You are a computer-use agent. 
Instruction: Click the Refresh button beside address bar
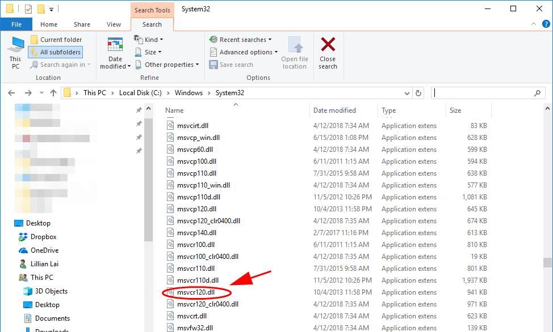[x=419, y=93]
